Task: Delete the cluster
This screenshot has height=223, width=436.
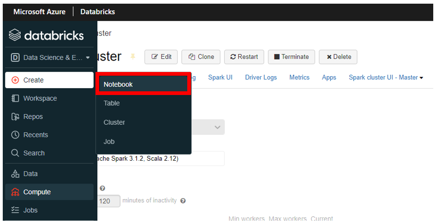Action: pyautogui.click(x=338, y=57)
